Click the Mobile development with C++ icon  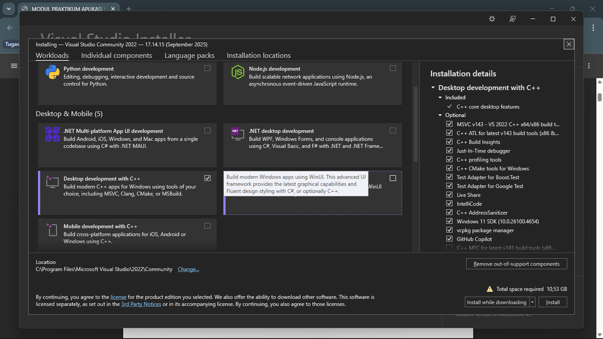(53, 230)
